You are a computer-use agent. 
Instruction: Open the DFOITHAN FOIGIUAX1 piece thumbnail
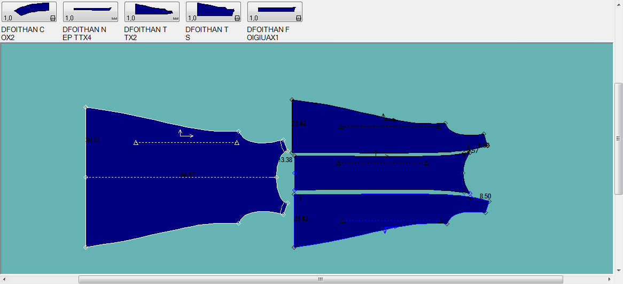click(x=275, y=11)
